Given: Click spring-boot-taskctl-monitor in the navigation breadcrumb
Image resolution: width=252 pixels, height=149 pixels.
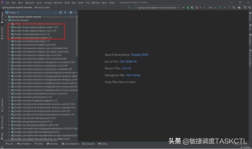Looking at the screenshot, I should pyautogui.click(x=17, y=8).
